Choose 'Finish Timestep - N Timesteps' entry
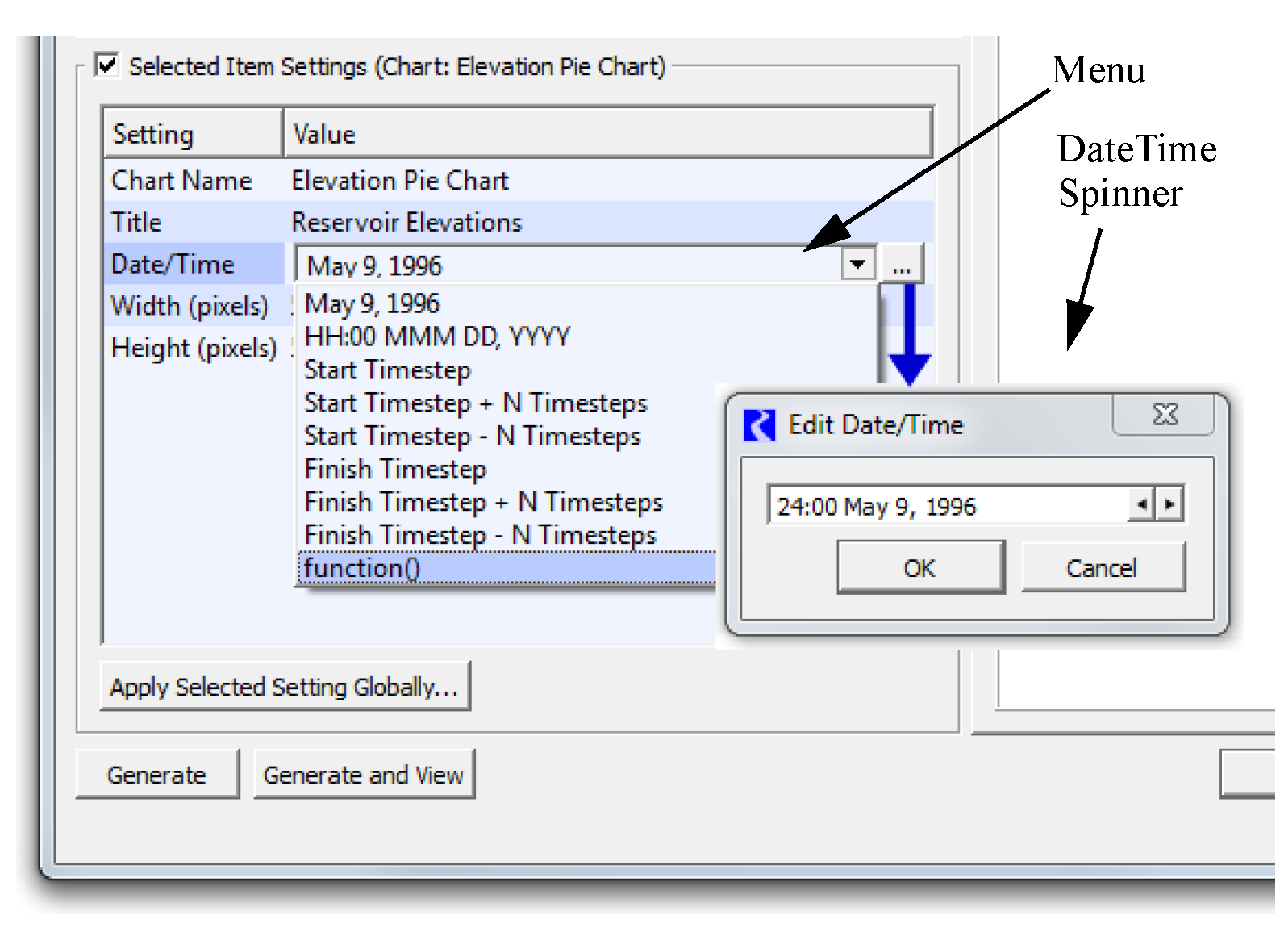1284x928 pixels. (x=480, y=535)
